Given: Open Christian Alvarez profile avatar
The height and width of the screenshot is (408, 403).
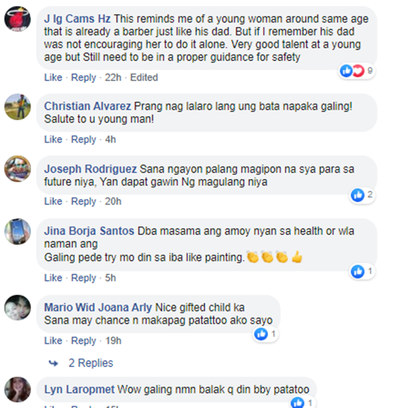Looking at the screenshot, I should 17,107.
